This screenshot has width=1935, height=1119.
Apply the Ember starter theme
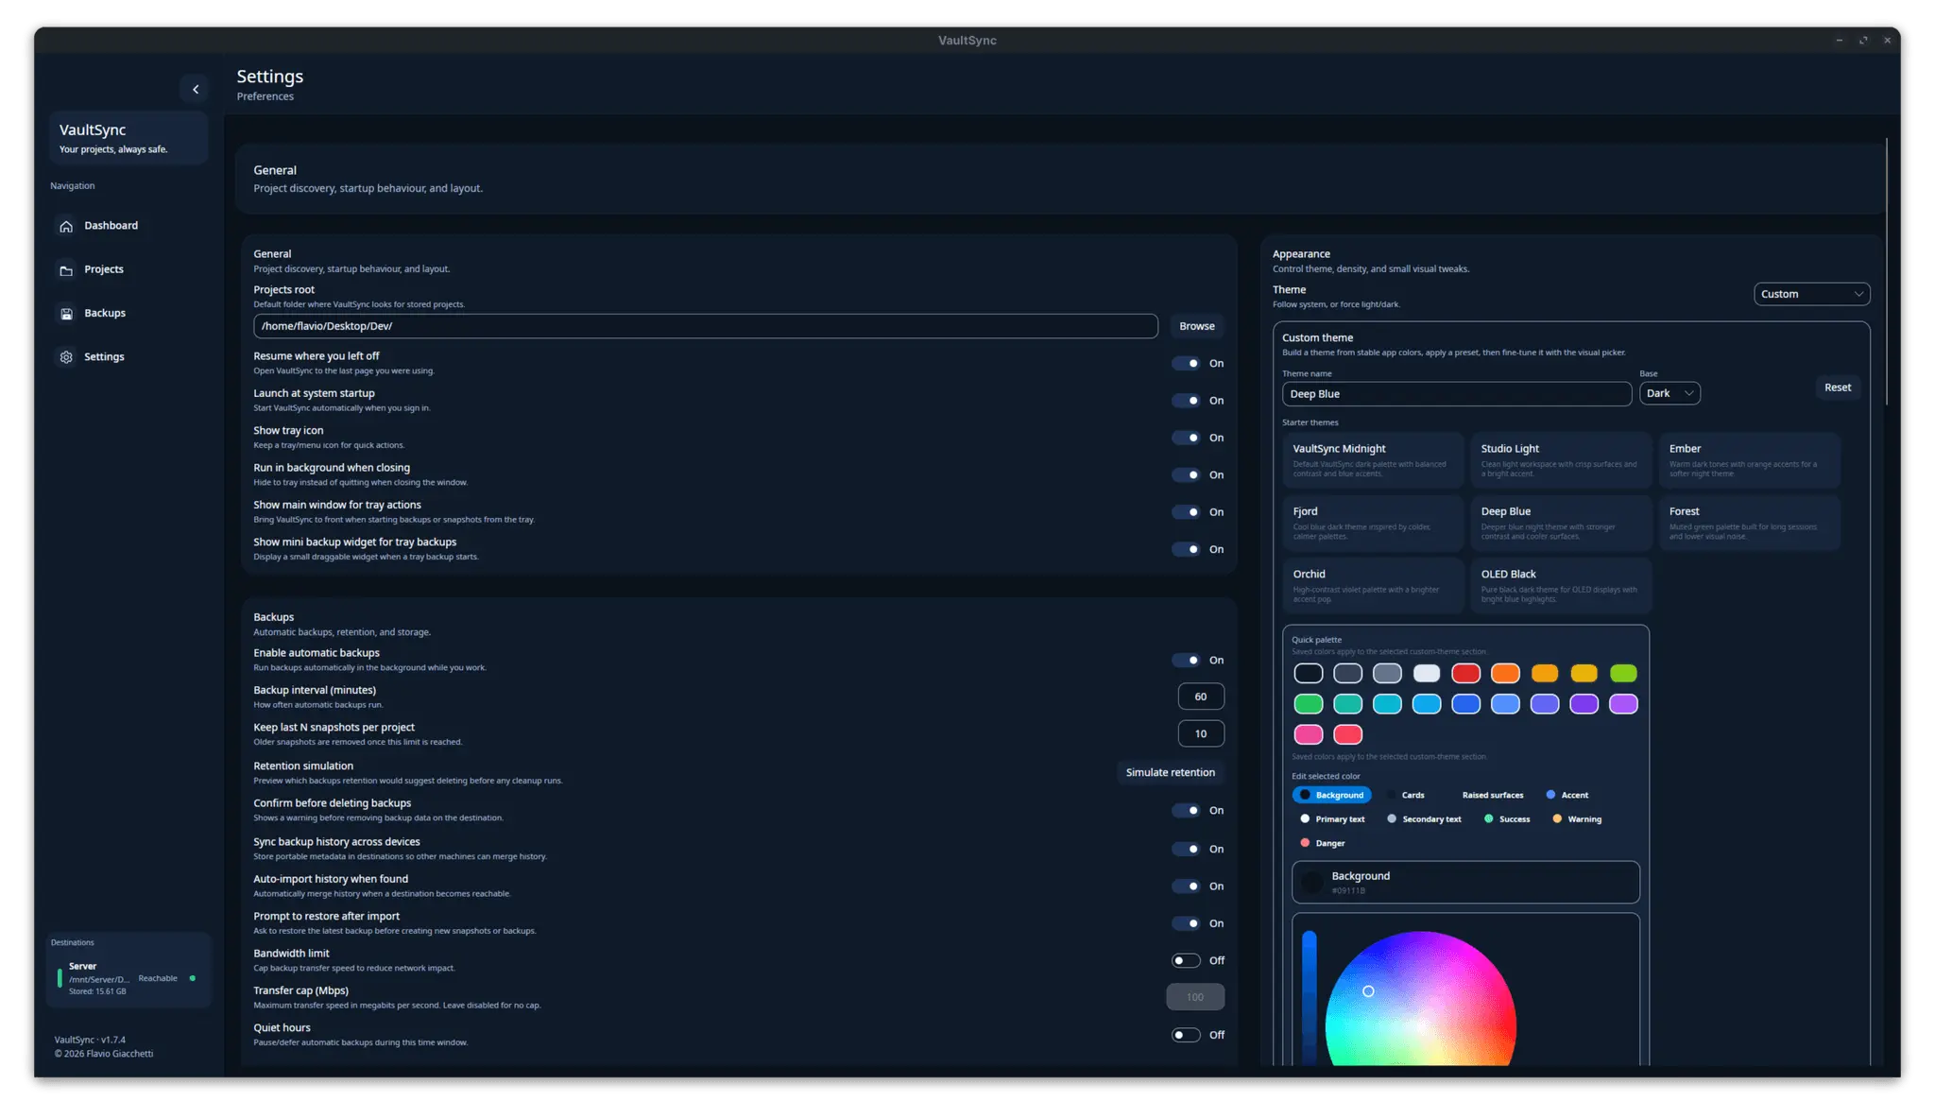pyautogui.click(x=1749, y=460)
